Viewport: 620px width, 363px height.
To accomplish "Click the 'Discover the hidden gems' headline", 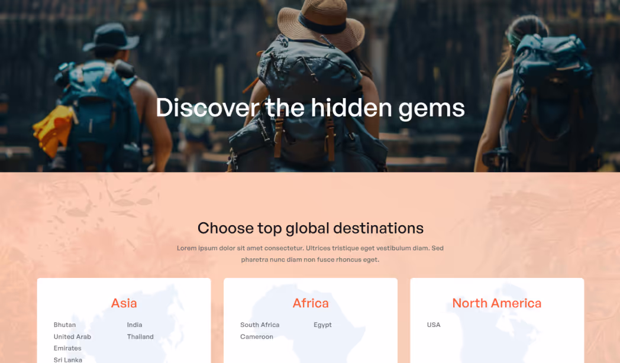I will 310,108.
